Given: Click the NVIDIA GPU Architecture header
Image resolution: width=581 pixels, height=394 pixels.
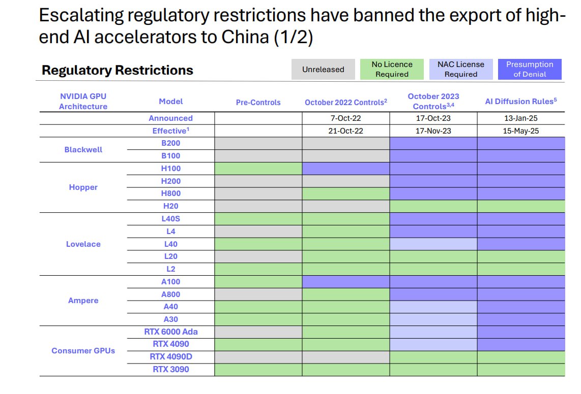Looking at the screenshot, I should coord(83,101).
